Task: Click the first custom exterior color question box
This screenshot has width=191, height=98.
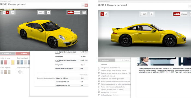Action: 18,72
